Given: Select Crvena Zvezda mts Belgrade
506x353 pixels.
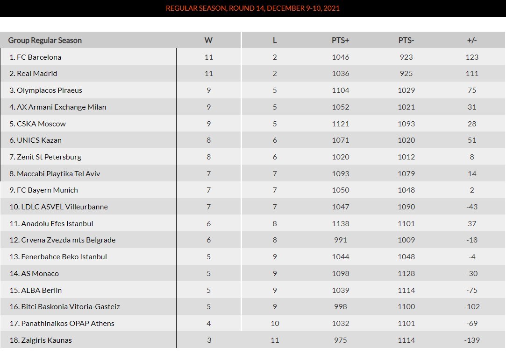Looking at the screenshot, I should (x=68, y=240).
